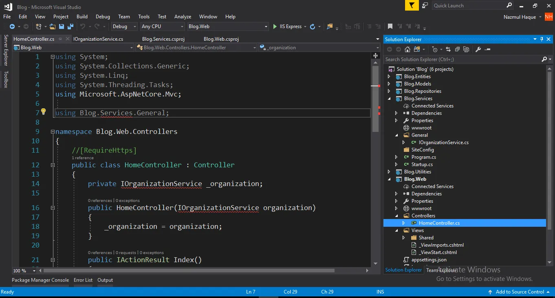The height and width of the screenshot is (298, 555).
Task: Click Add to Source Control
Action: click(520, 292)
